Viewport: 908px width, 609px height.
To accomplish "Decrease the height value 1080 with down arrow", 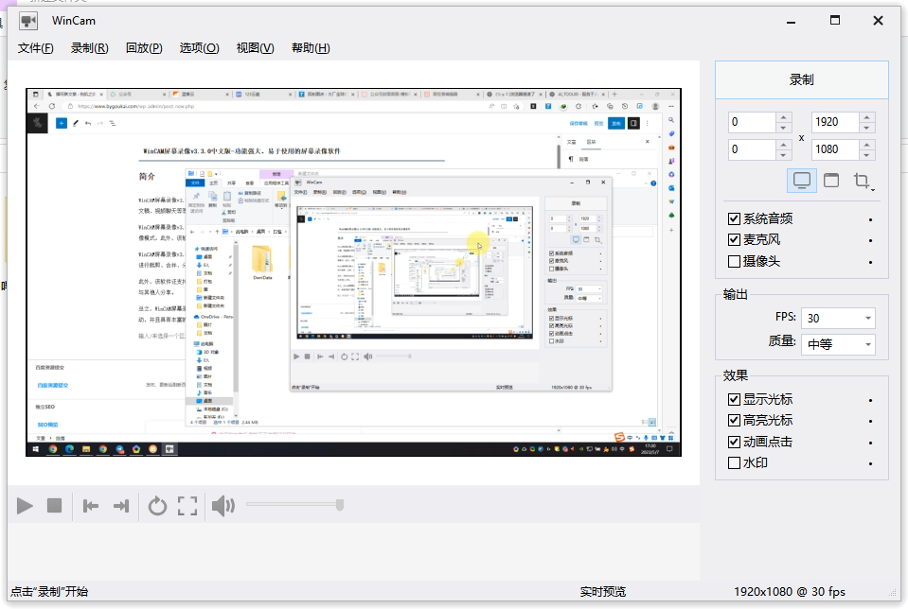I will click(866, 155).
